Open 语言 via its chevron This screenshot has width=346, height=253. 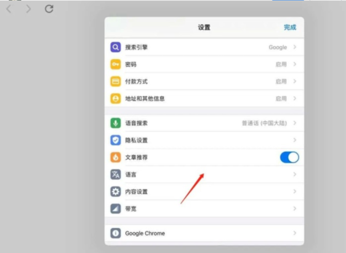click(295, 175)
